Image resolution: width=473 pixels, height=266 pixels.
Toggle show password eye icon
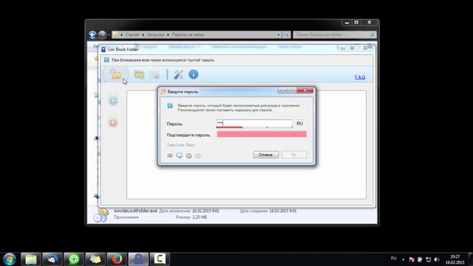tap(170, 156)
